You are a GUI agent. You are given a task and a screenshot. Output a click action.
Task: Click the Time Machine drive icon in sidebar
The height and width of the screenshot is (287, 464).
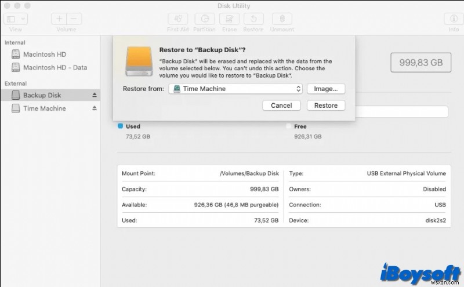pyautogui.click(x=16, y=108)
